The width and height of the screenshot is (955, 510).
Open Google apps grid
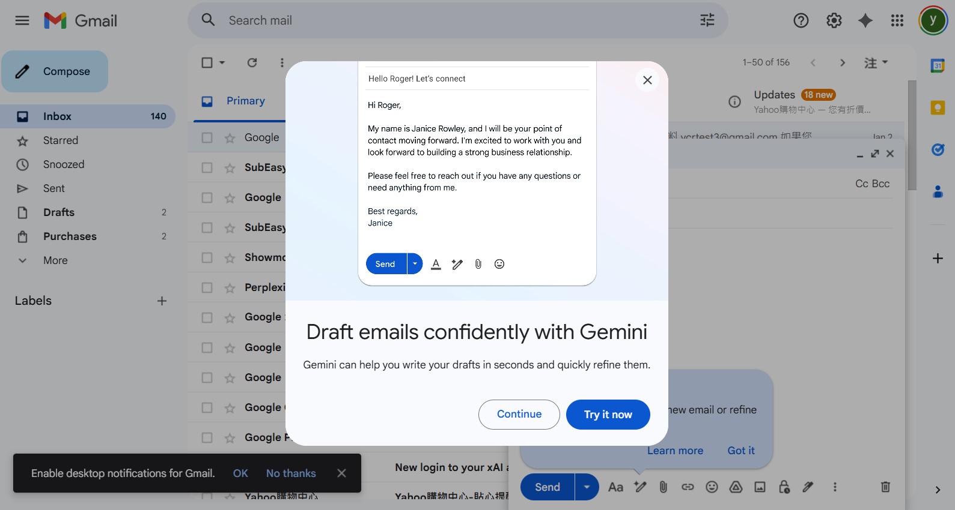coord(897,20)
